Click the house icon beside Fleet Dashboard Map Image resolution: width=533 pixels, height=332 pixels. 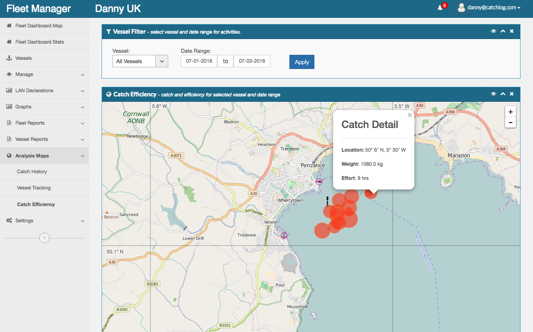pos(9,26)
